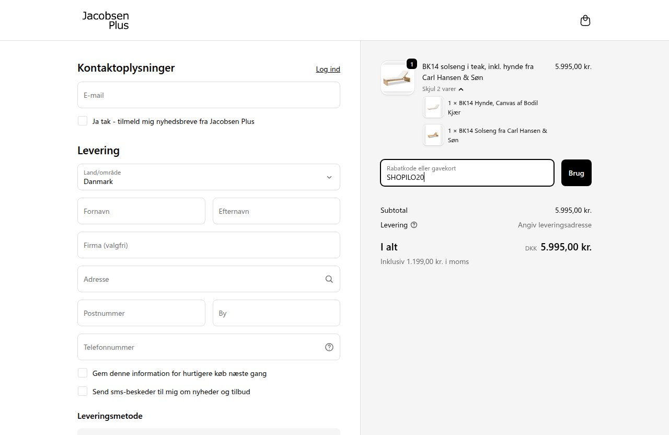
Task: Click the search icon in Adresse field
Action: coord(329,279)
